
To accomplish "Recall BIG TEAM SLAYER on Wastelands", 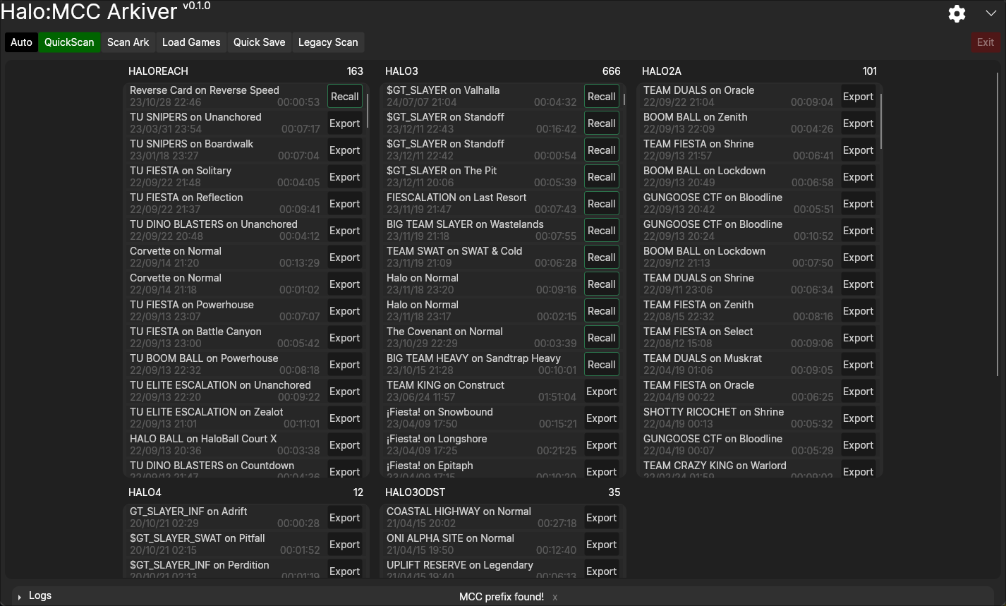I will [x=602, y=231].
